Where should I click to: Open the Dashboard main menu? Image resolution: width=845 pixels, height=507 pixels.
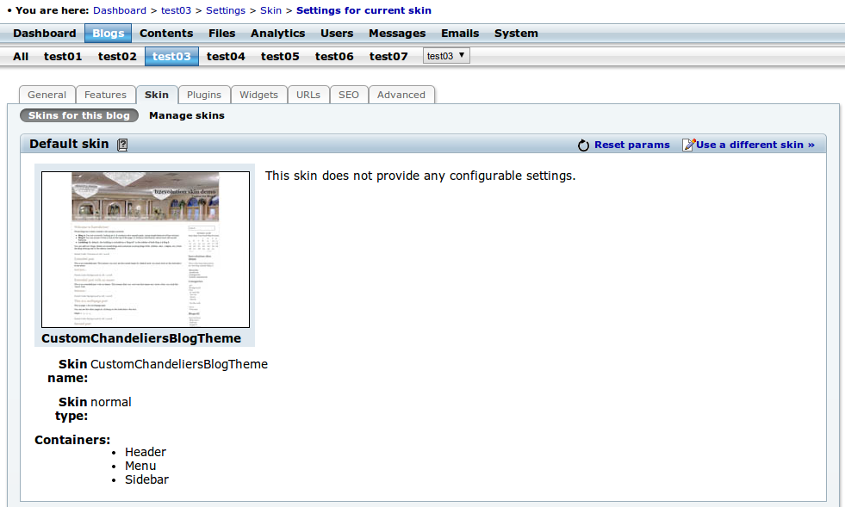click(x=45, y=34)
